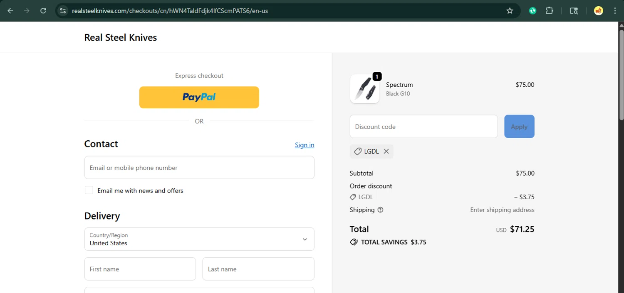
Task: Open the Chrome three-dot menu
Action: [614, 11]
